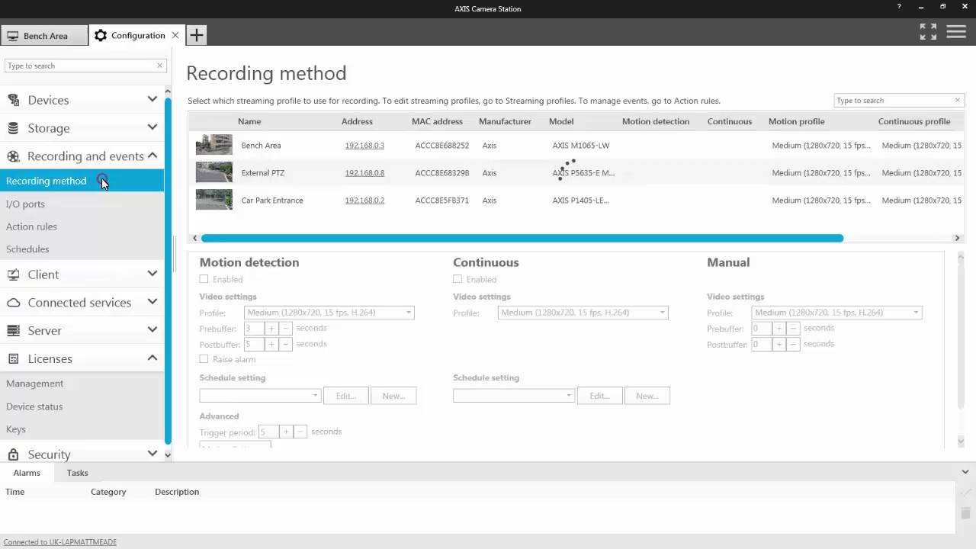Enable Continuous recording checkbox
The image size is (976, 549).
tap(457, 280)
